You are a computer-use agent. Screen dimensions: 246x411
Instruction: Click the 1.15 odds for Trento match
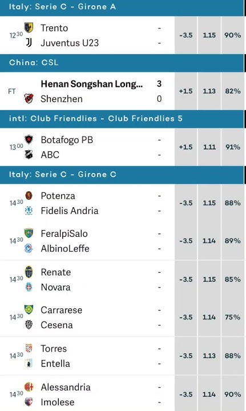click(x=209, y=35)
